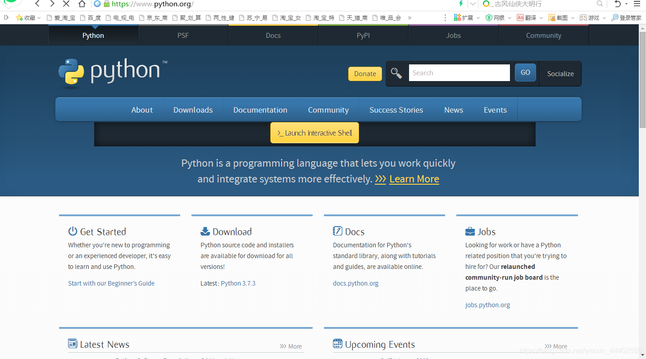
Task: Show more bookmarks with the » chevron
Action: (x=409, y=18)
